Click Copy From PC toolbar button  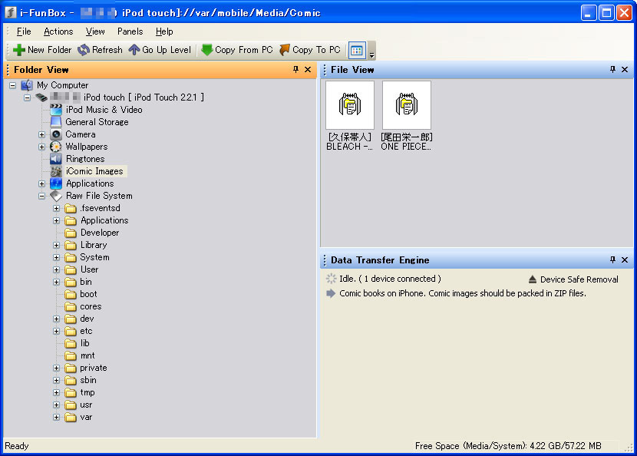(x=237, y=50)
